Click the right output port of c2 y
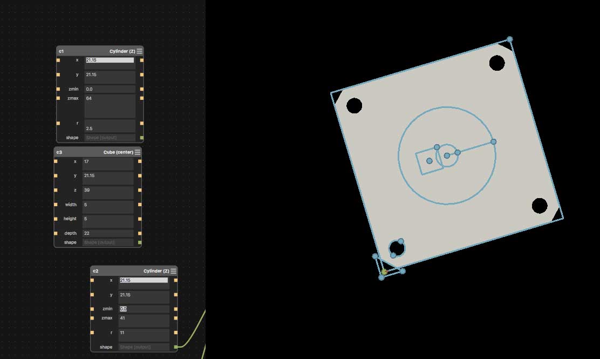 click(176, 295)
